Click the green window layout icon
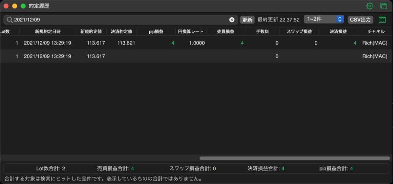The image size is (393, 184). 383,6
